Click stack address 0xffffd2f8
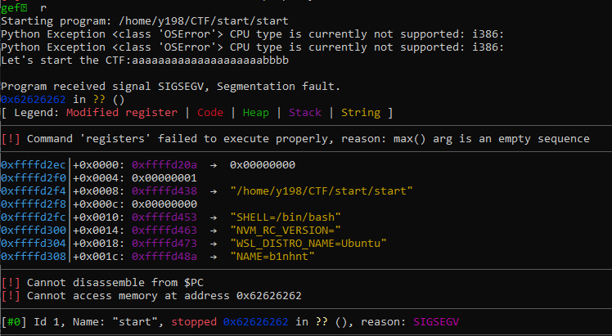Image resolution: width=612 pixels, height=336 pixels. 34,204
